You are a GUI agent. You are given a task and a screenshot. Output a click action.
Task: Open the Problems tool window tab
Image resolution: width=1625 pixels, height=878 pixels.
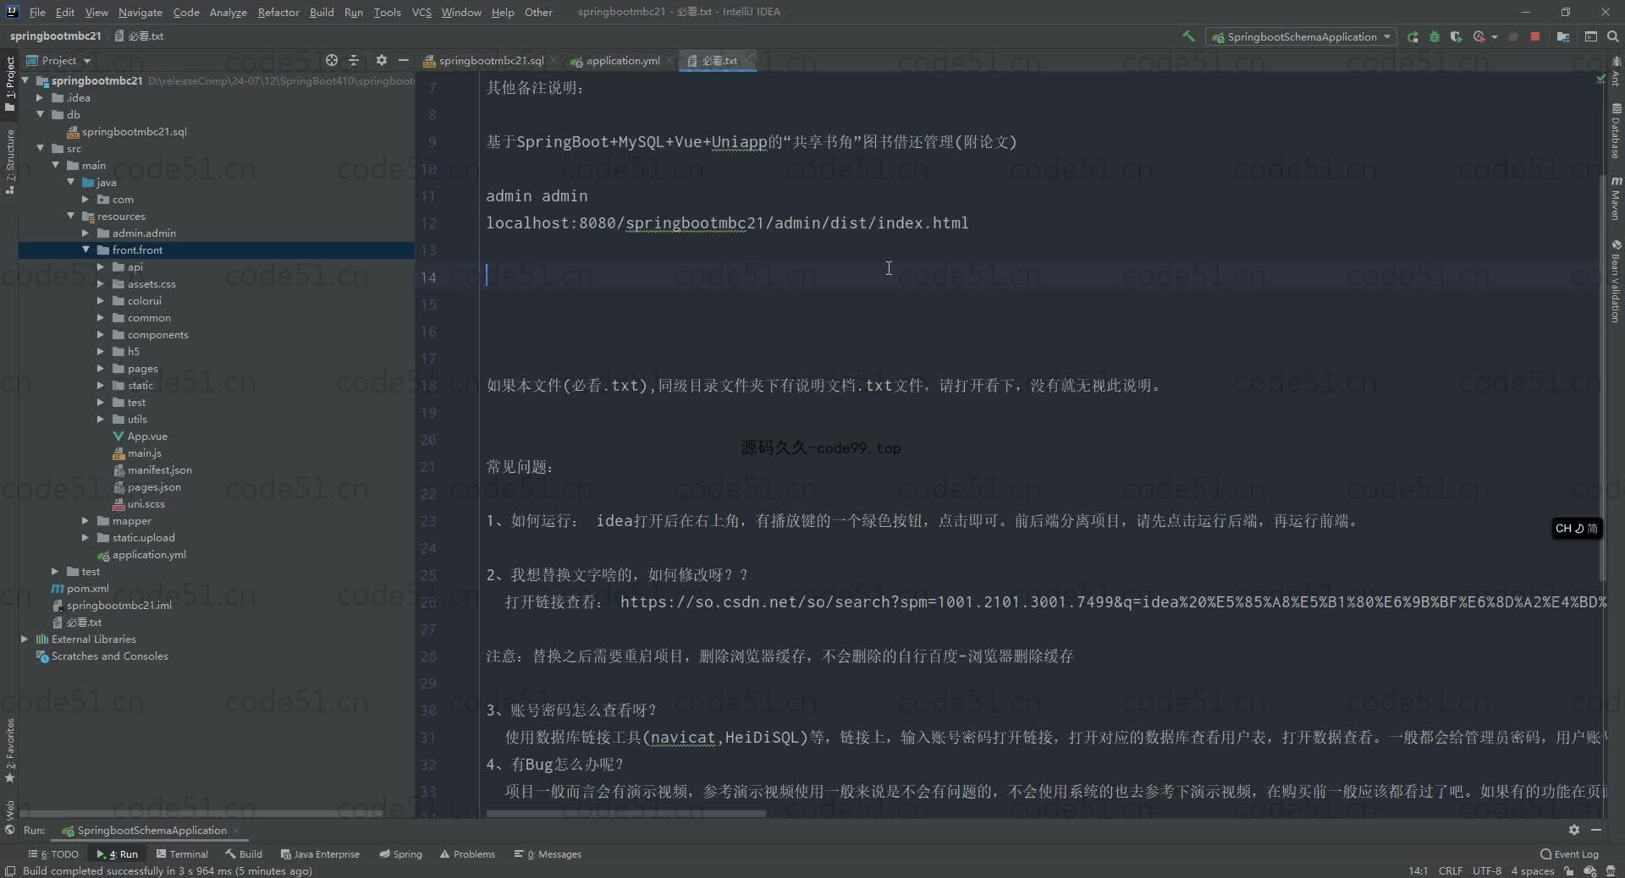[x=467, y=853]
